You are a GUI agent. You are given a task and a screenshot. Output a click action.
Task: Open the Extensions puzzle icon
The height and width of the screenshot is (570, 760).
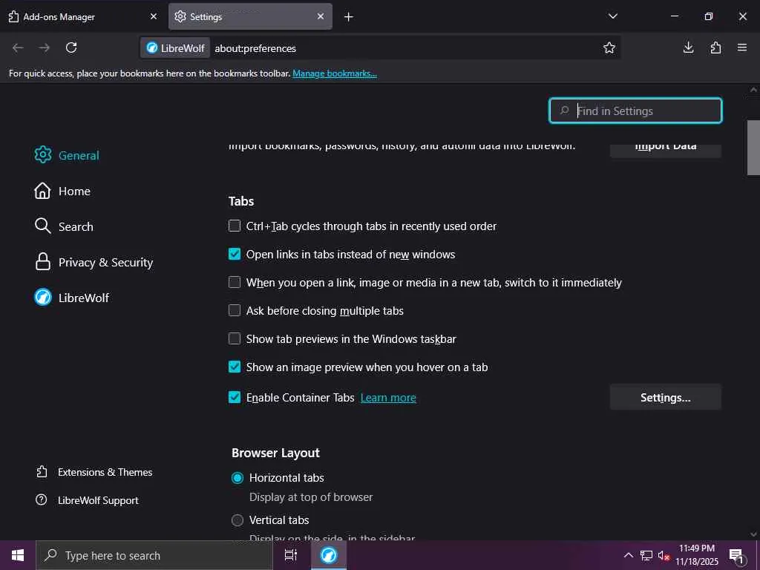(715, 47)
